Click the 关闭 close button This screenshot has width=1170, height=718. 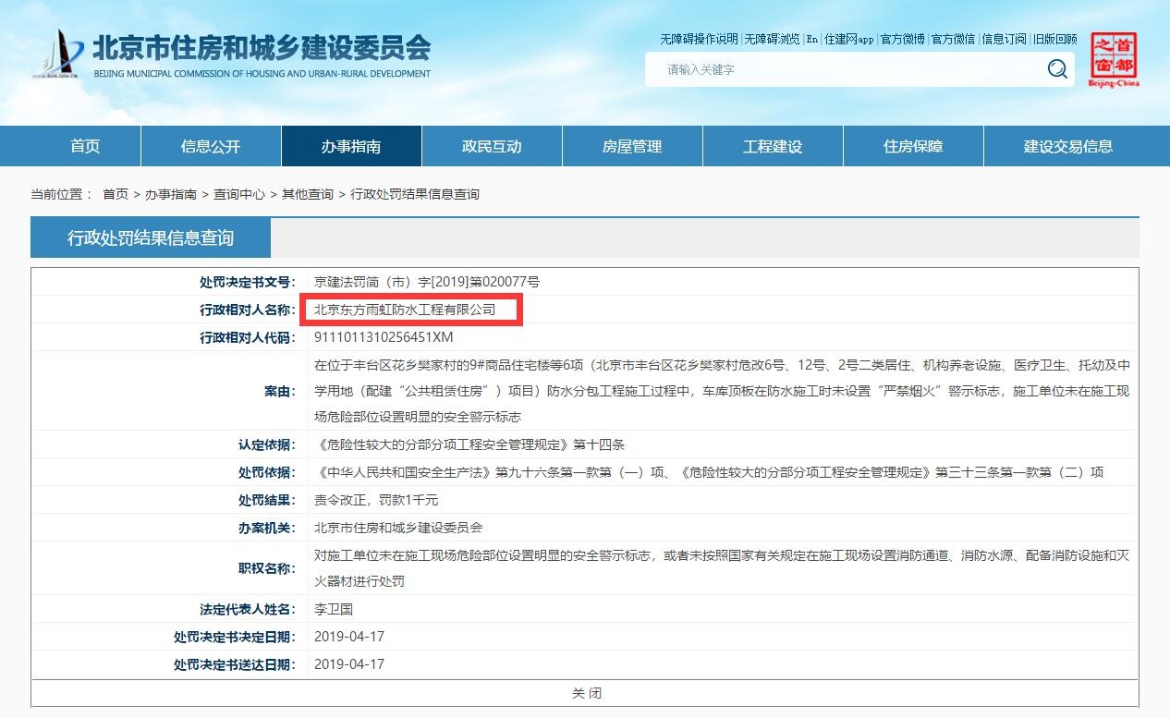click(x=586, y=693)
